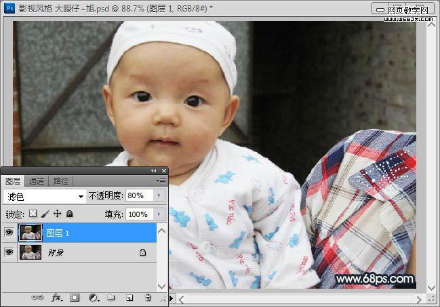
Task: Create a new layer icon
Action: pos(129,298)
